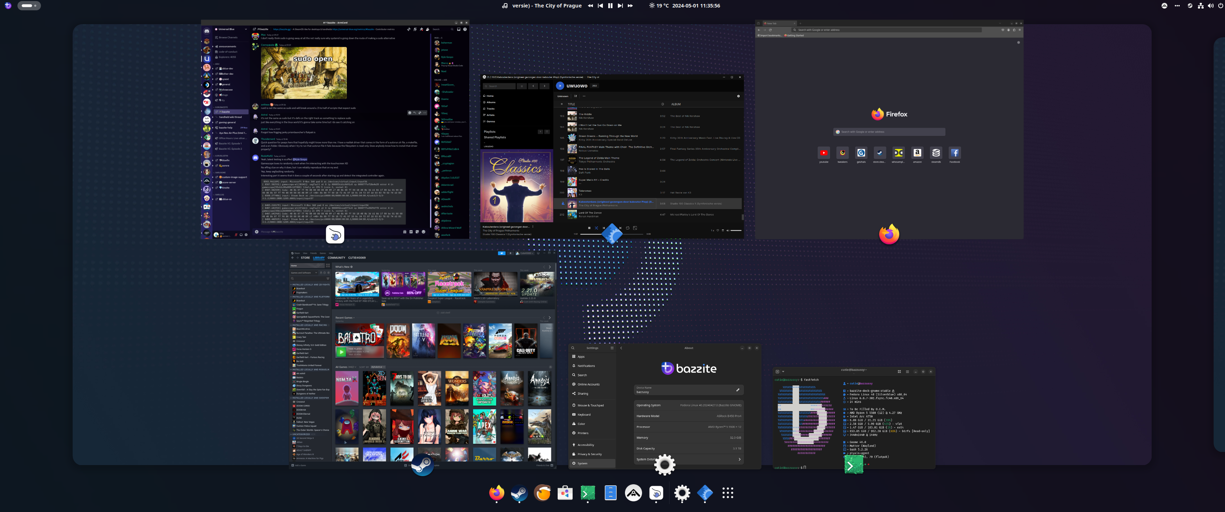The height and width of the screenshot is (512, 1225).
Task: Open the Show Apps grid in the dock
Action: click(x=727, y=494)
